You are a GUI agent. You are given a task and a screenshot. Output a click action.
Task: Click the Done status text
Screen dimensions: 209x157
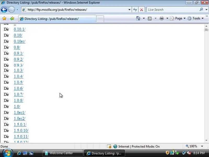tap(4, 147)
